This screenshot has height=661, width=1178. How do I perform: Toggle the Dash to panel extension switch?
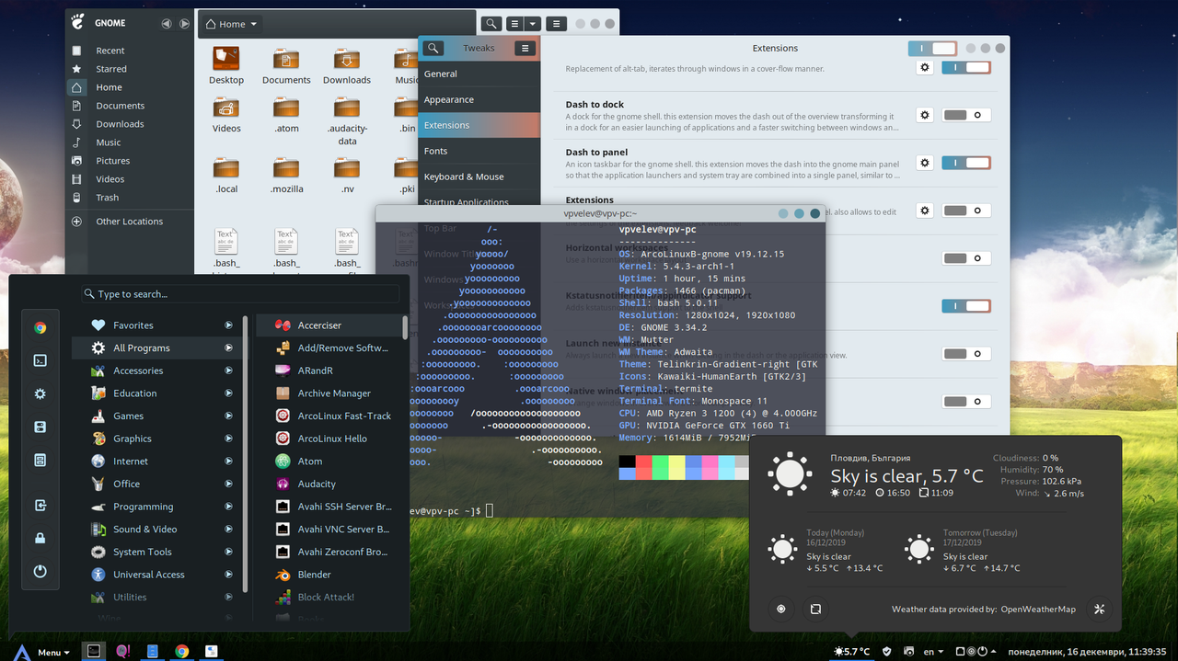point(966,163)
